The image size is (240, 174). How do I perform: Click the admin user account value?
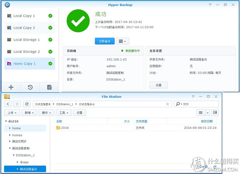pyautogui.click(x=111, y=66)
